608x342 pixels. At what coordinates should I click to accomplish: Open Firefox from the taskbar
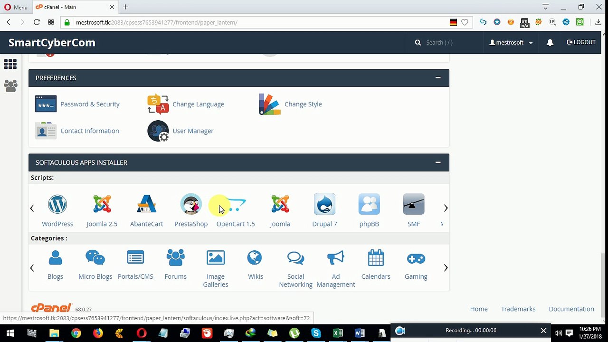click(98, 333)
